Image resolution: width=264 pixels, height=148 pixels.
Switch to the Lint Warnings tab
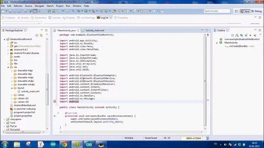[x=86, y=18]
